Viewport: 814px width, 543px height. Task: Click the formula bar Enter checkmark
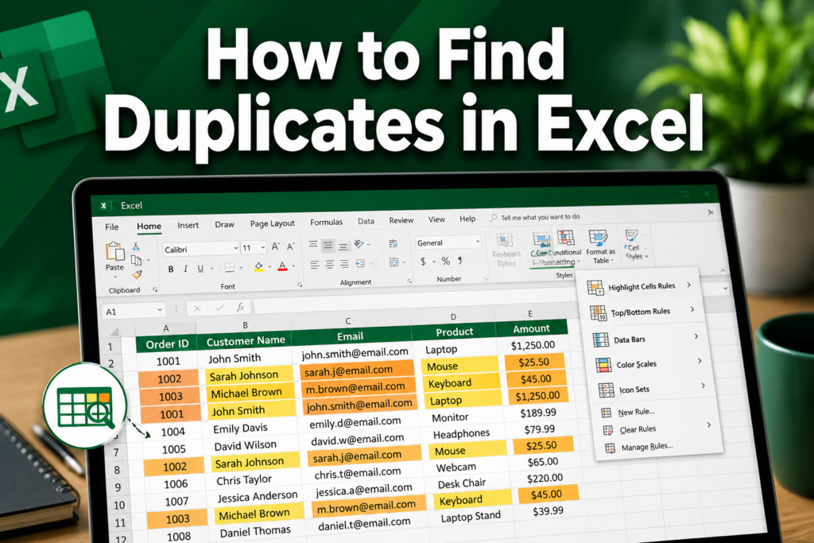(x=219, y=308)
